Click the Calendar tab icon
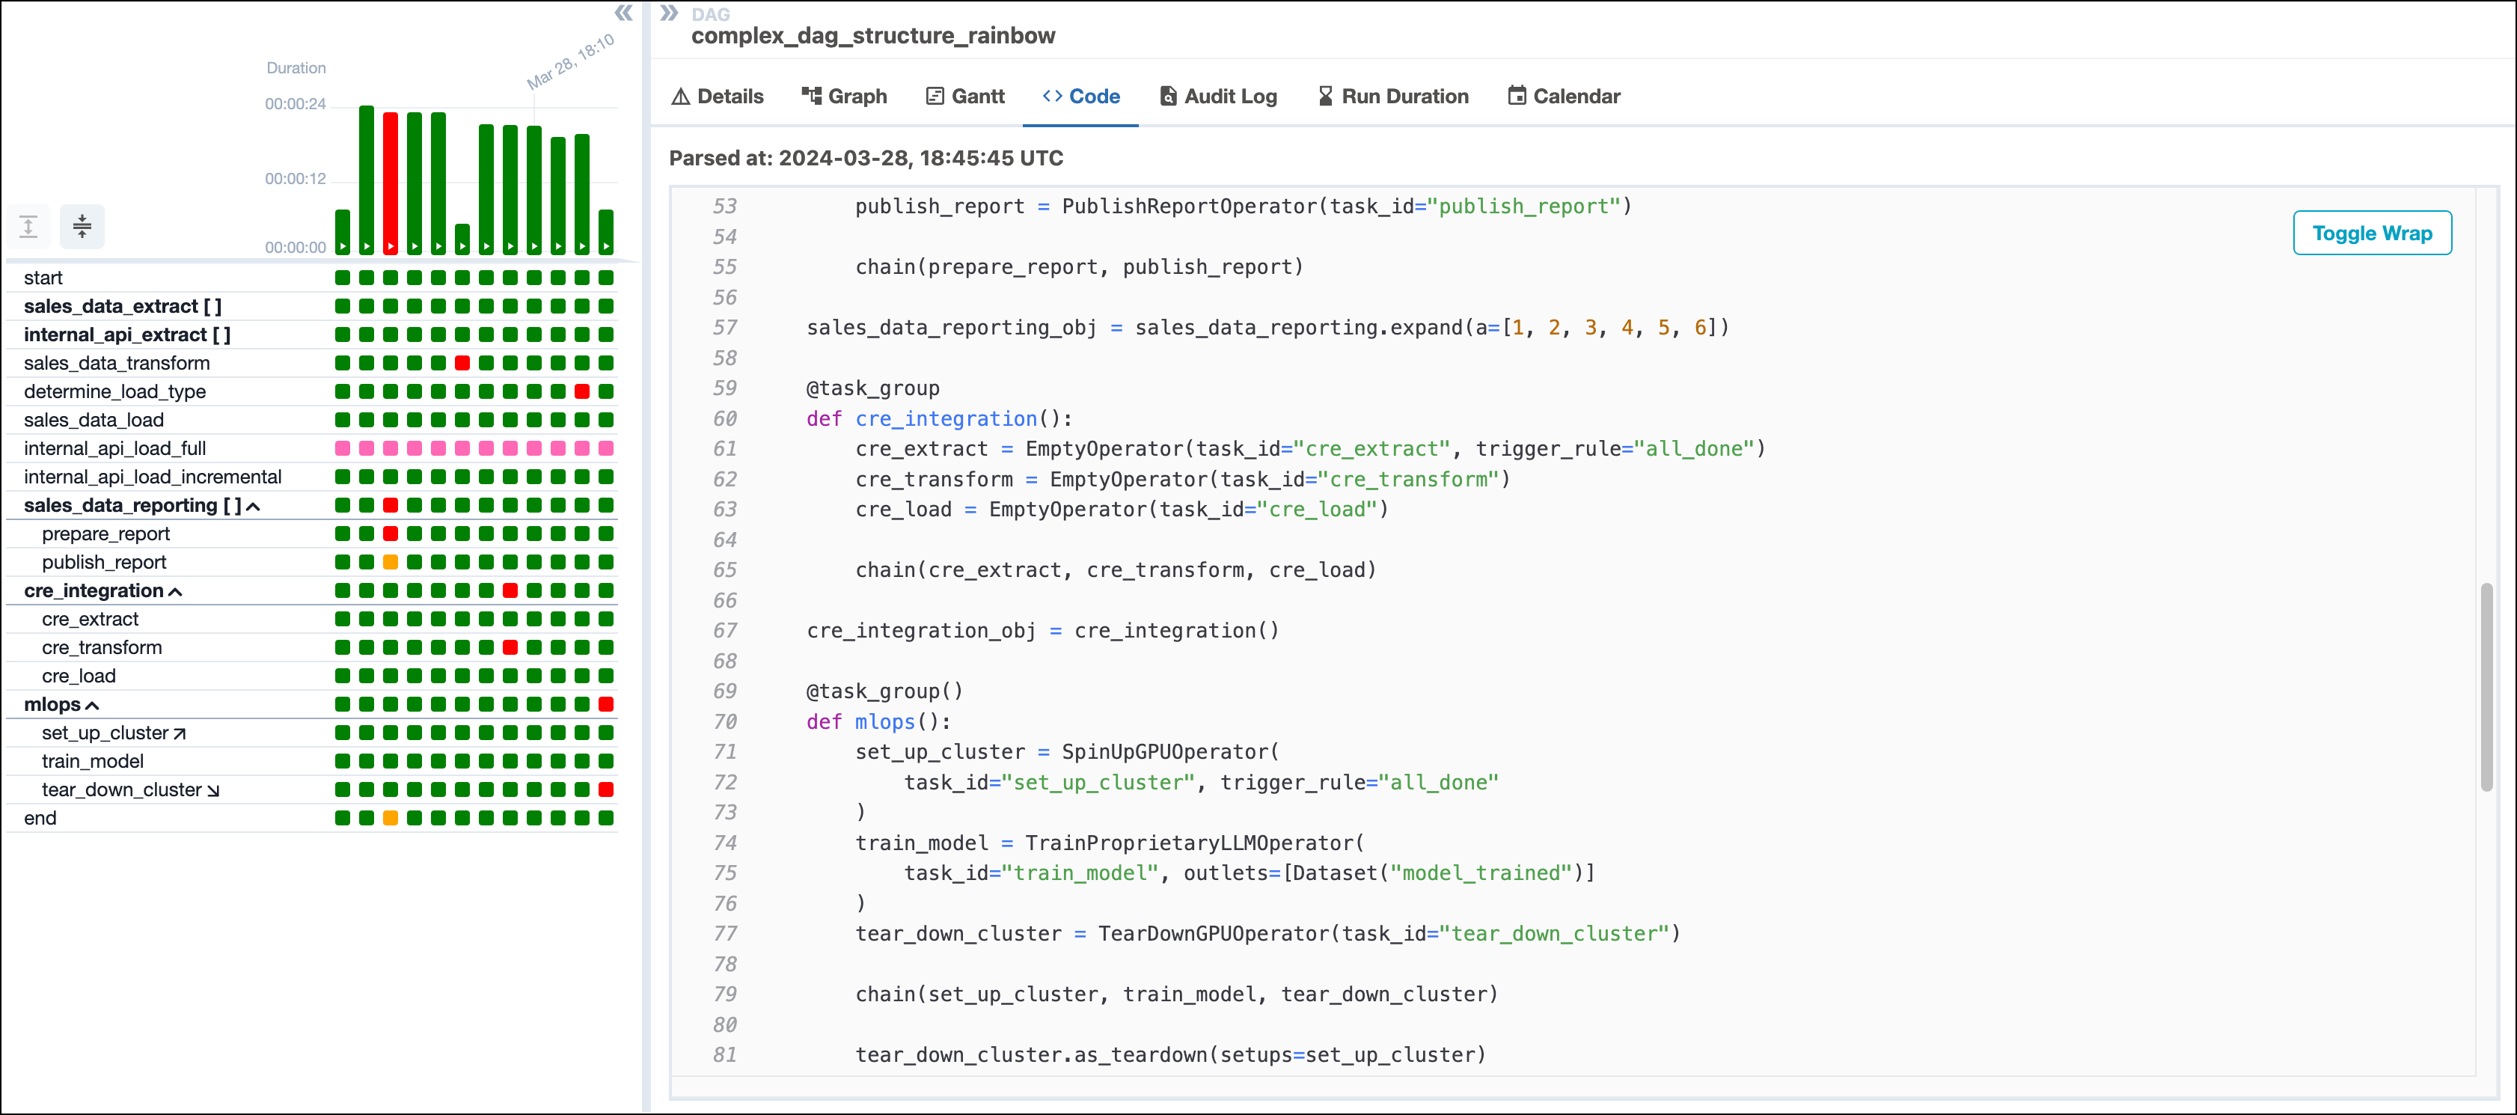The width and height of the screenshot is (2517, 1115). point(1515,94)
